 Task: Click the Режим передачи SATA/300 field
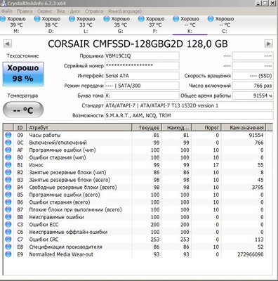coord(142,86)
